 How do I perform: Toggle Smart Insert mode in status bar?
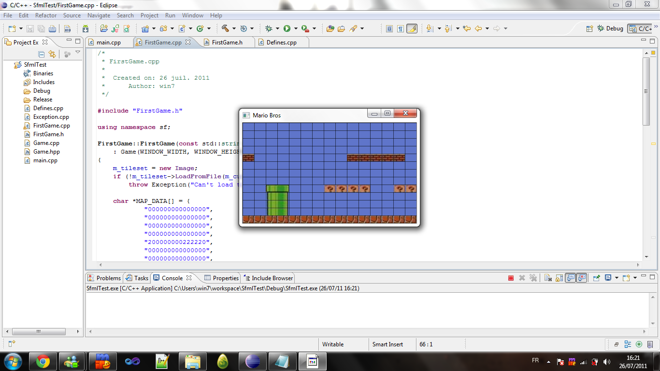coord(387,344)
